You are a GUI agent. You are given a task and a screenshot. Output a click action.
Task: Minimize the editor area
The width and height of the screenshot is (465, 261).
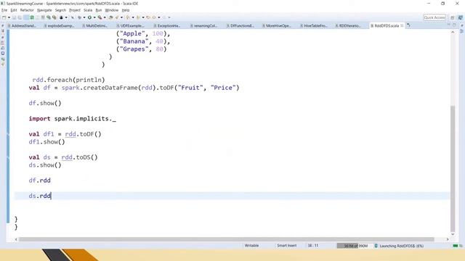(x=449, y=25)
